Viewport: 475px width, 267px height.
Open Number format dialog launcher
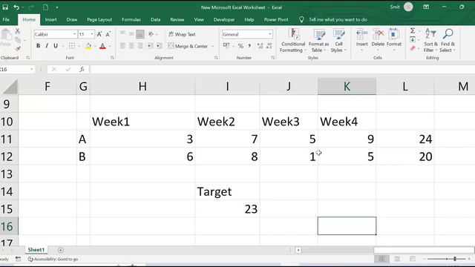273,58
